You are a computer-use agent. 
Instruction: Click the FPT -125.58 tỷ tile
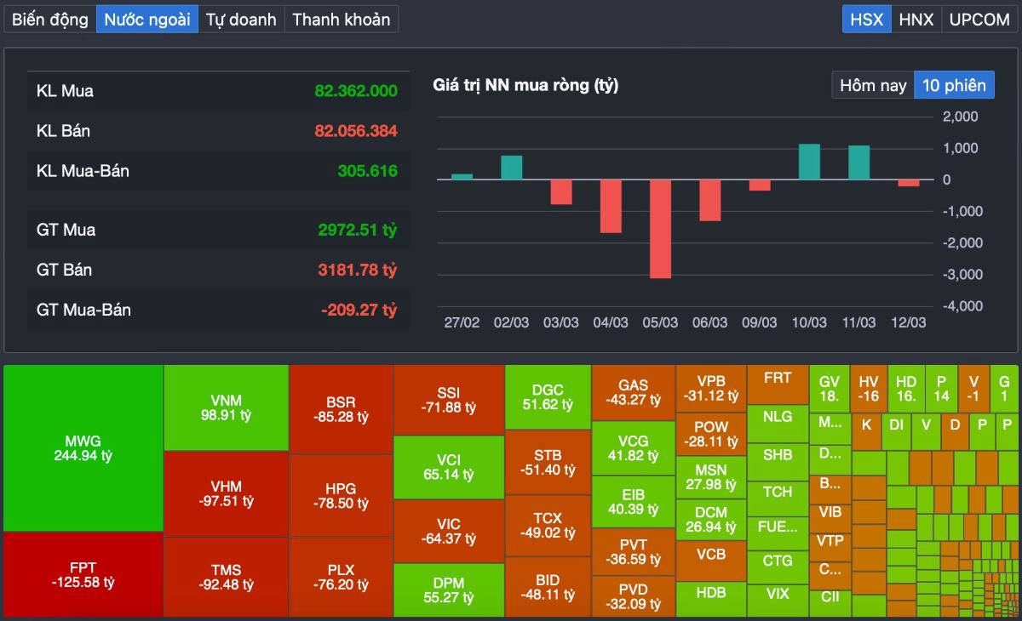pos(83,574)
